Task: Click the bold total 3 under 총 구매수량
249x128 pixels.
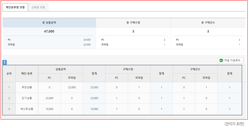Action: pyautogui.click(x=133, y=31)
